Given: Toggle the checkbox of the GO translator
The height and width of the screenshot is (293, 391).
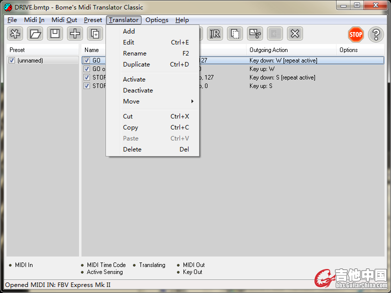Looking at the screenshot, I should 86,60.
